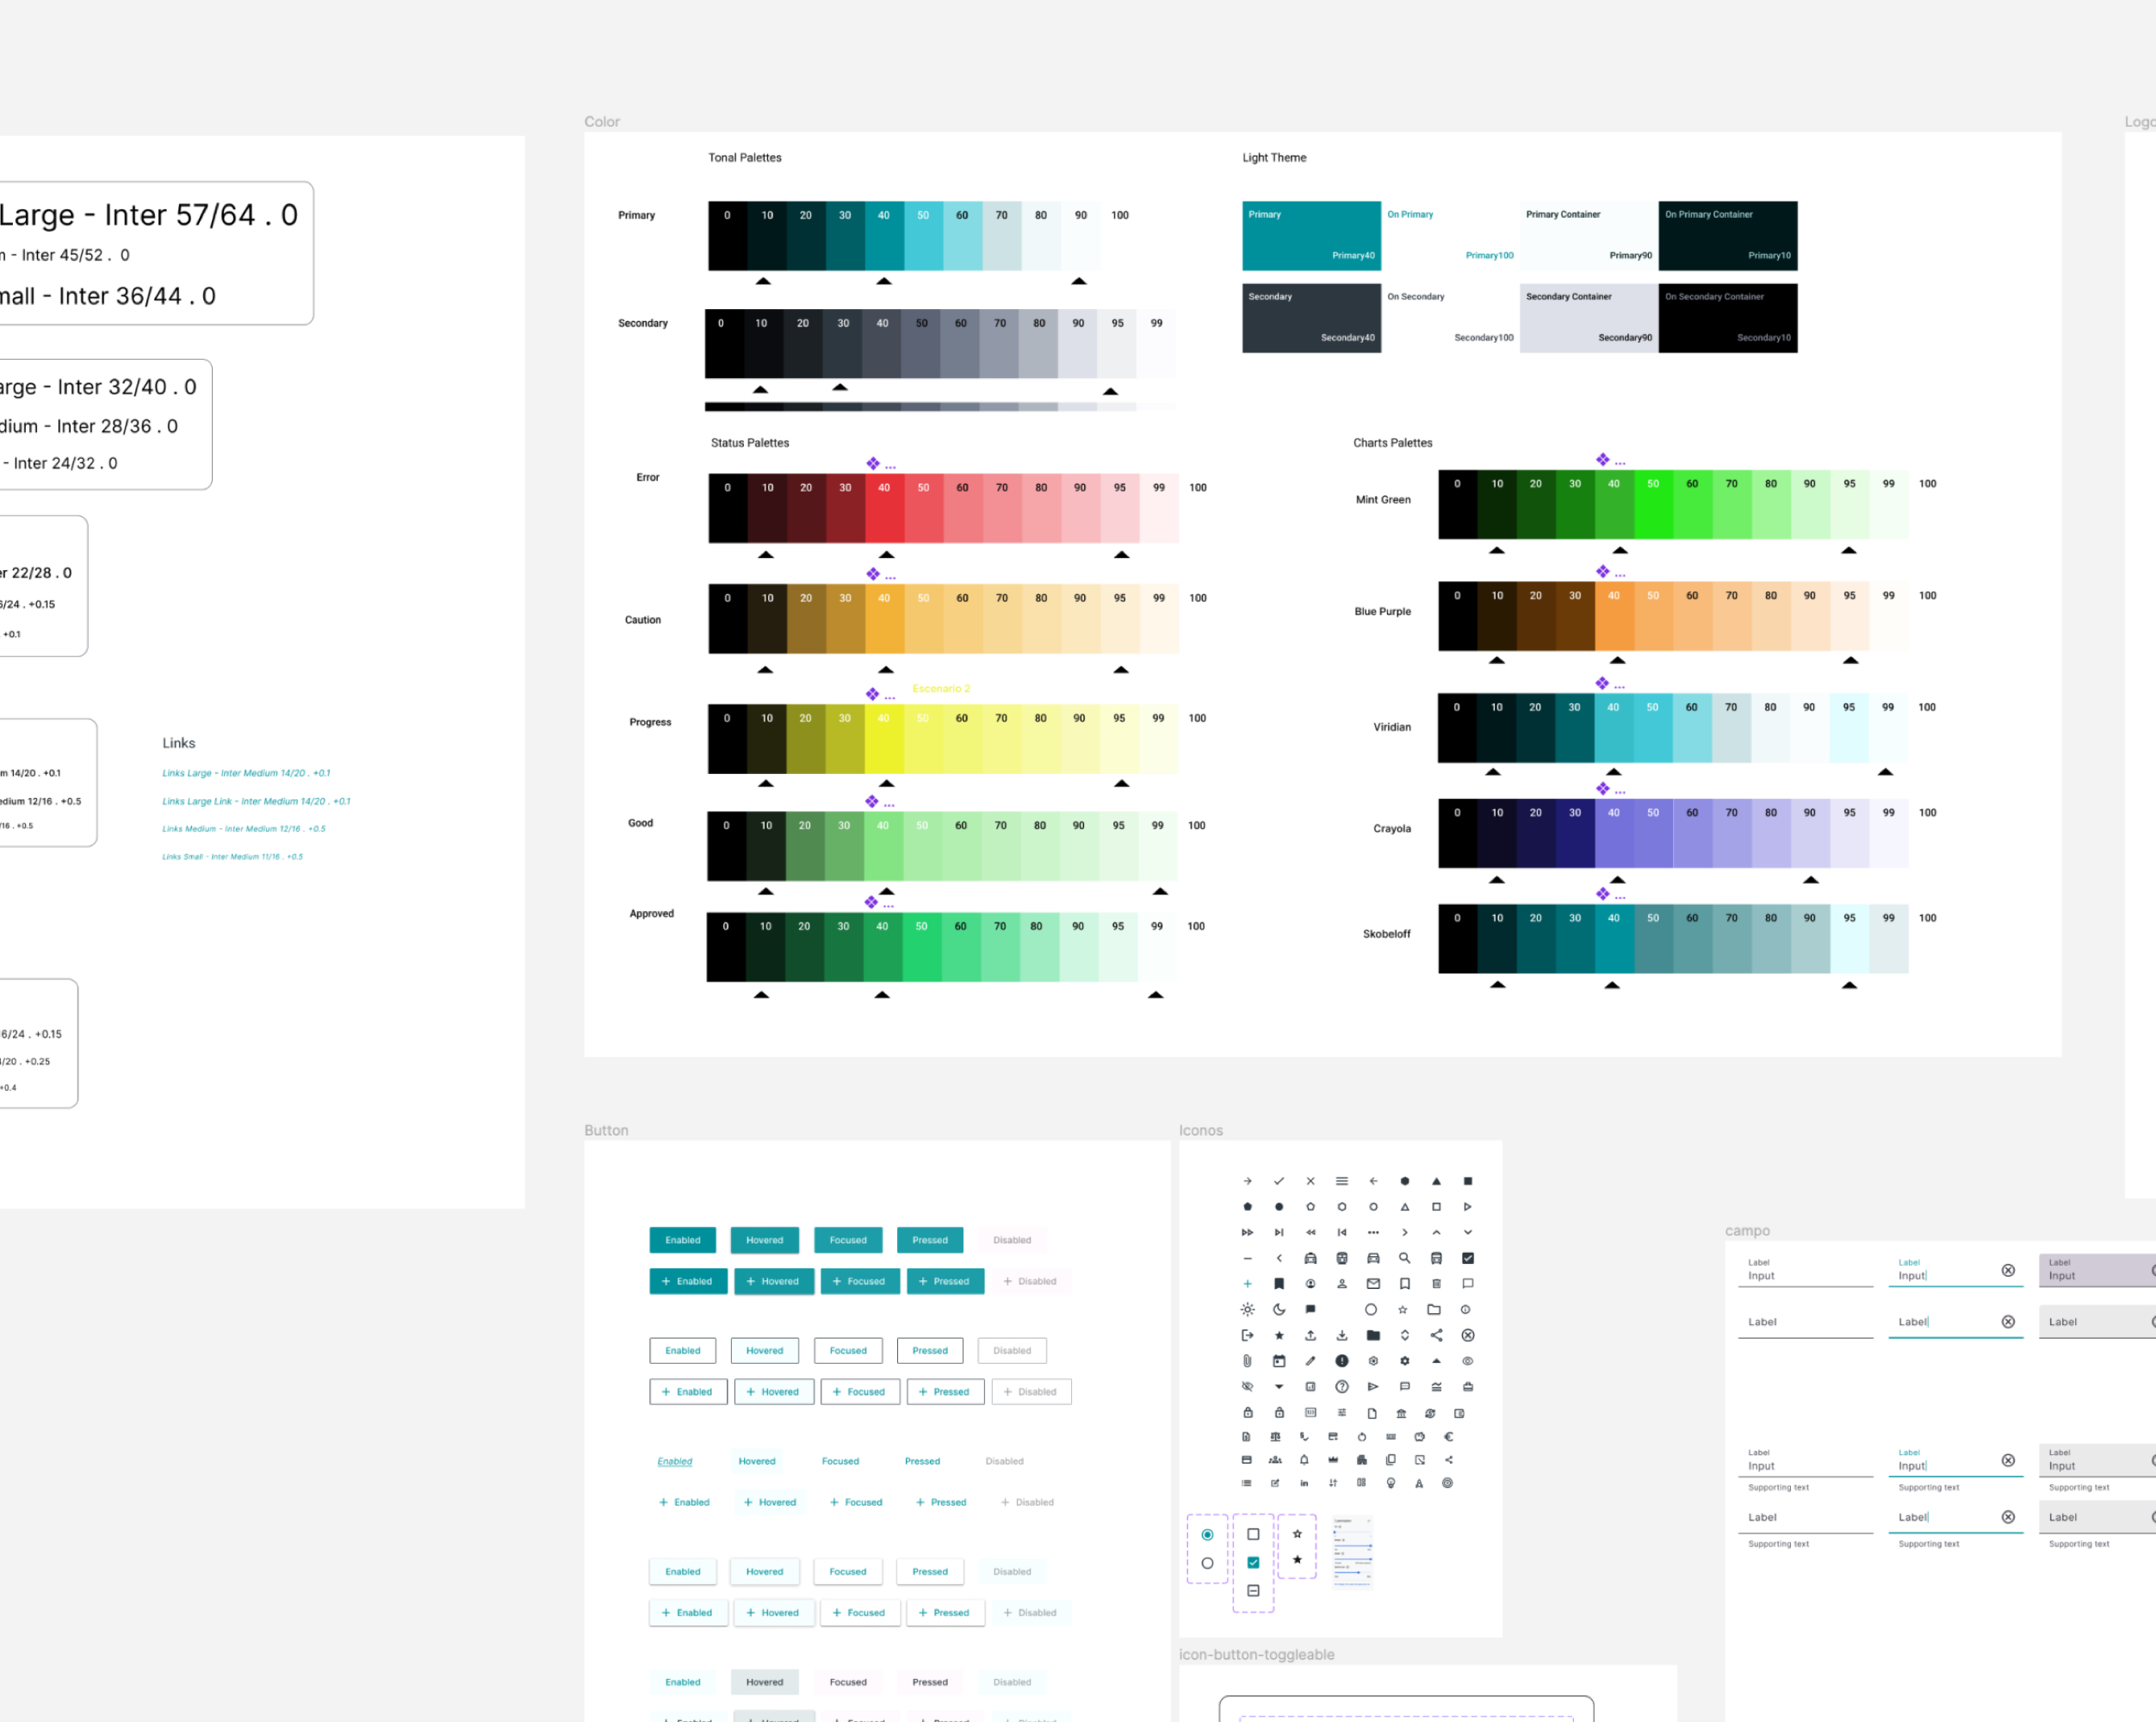Pick the Error 40 red swatch
The image size is (2156, 1722).
coord(885,508)
